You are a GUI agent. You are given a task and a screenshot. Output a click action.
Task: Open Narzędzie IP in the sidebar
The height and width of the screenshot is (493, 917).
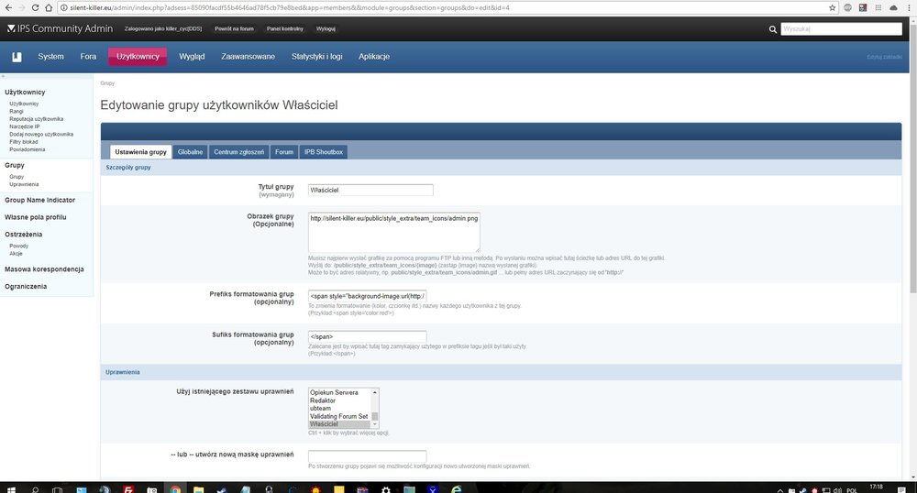coord(25,126)
